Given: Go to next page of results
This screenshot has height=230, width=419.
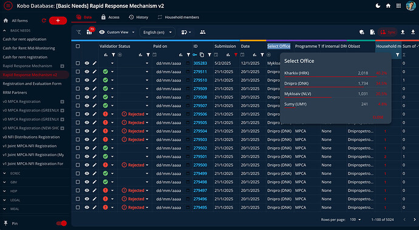Looking at the screenshot, I should (415, 220).
